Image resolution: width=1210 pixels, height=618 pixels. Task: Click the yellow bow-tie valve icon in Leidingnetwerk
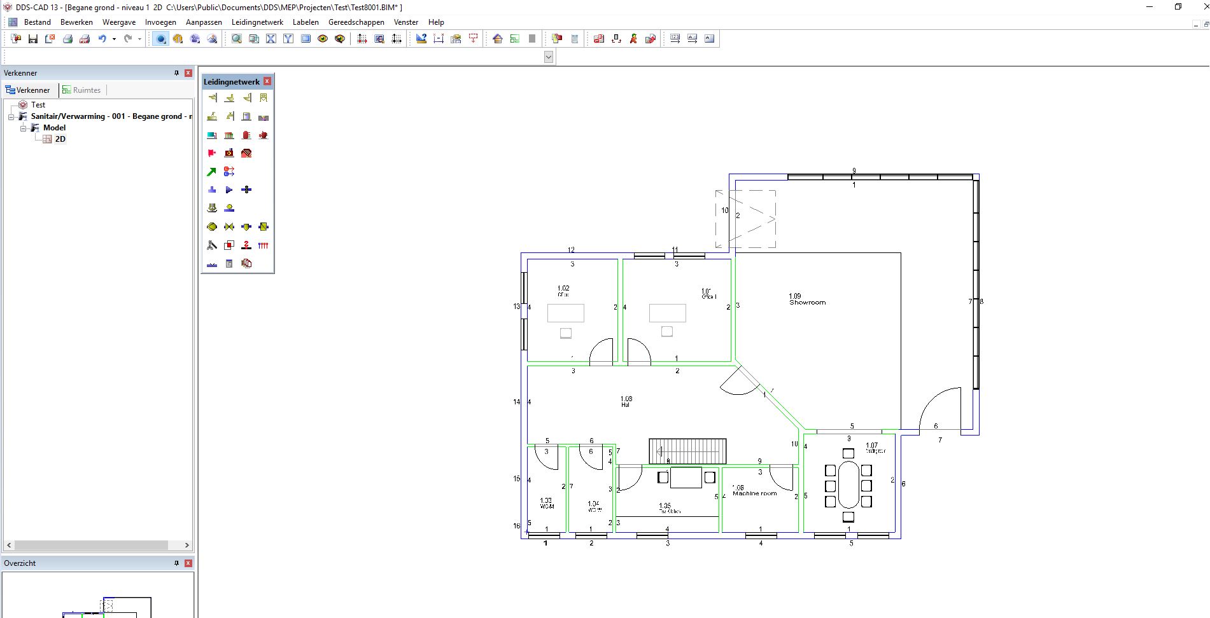229,227
